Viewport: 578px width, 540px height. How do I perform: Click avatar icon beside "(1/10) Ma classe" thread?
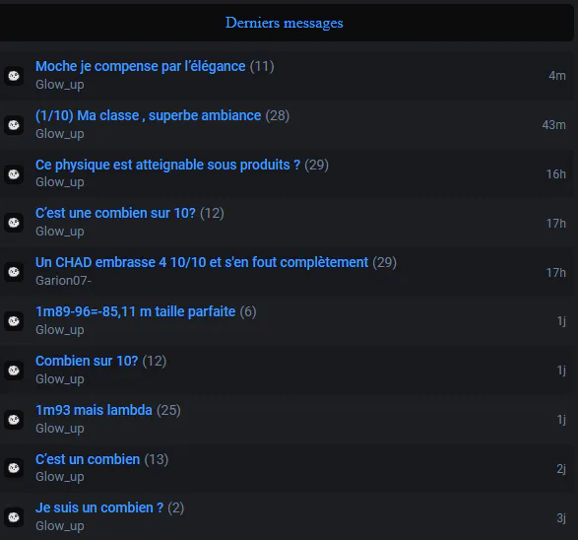coord(14,125)
